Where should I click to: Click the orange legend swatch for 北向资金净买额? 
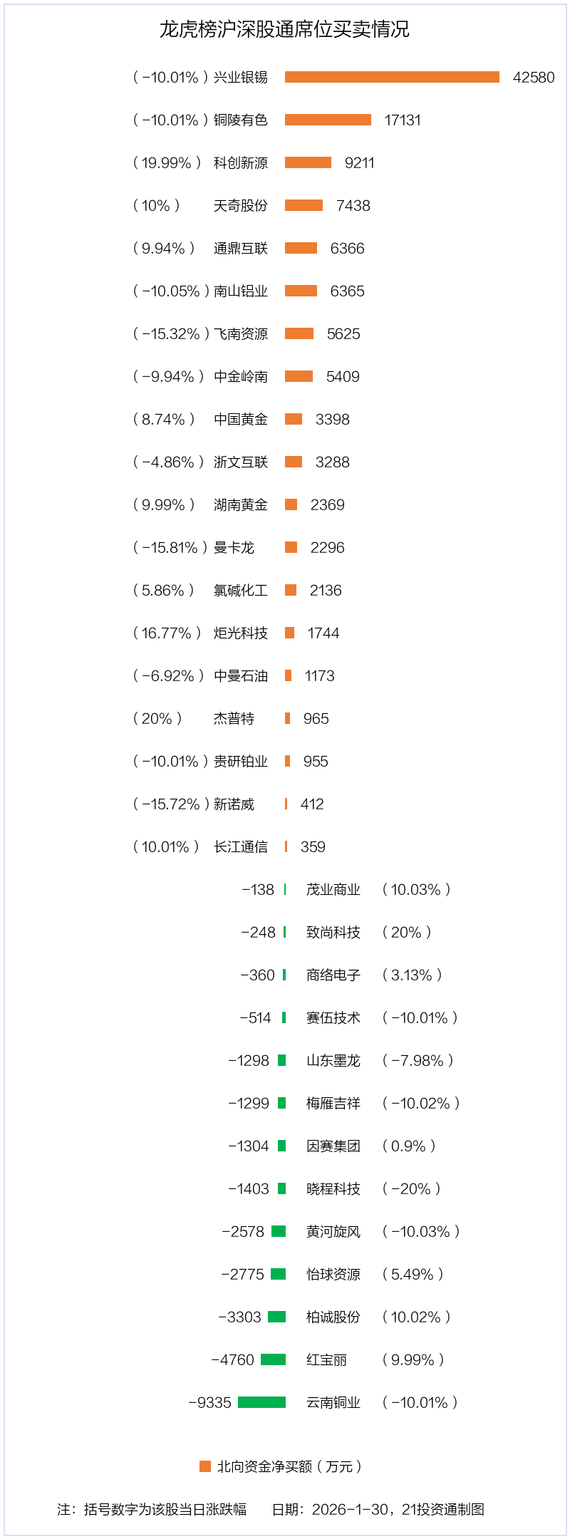click(x=205, y=1466)
